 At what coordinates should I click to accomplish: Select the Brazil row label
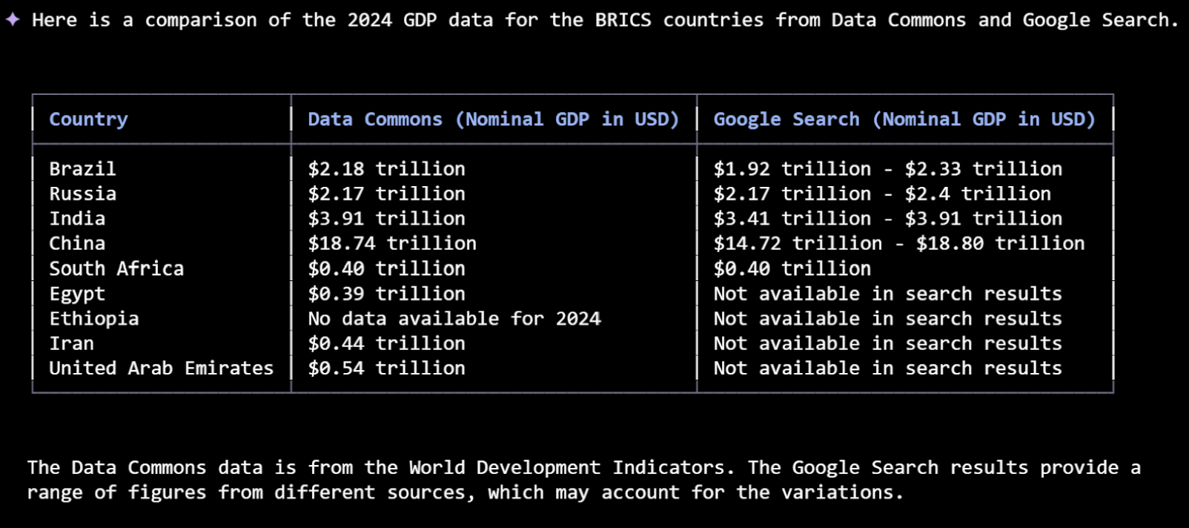(82, 169)
